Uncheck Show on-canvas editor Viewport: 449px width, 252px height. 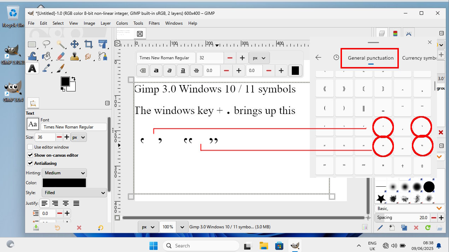[30, 155]
